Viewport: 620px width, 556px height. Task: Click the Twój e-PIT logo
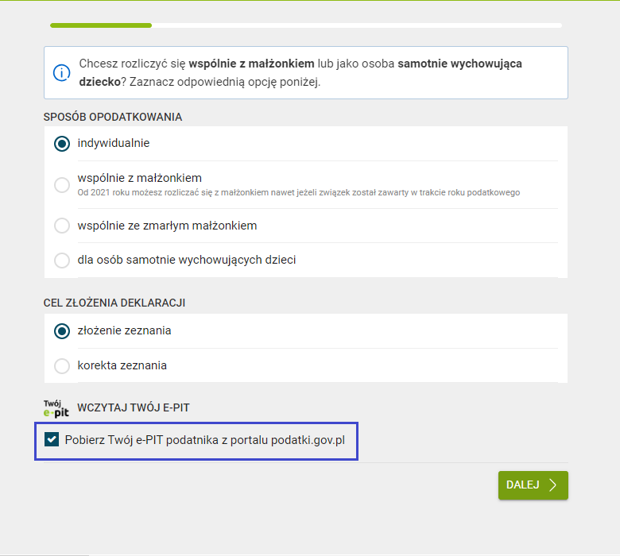[x=56, y=408]
